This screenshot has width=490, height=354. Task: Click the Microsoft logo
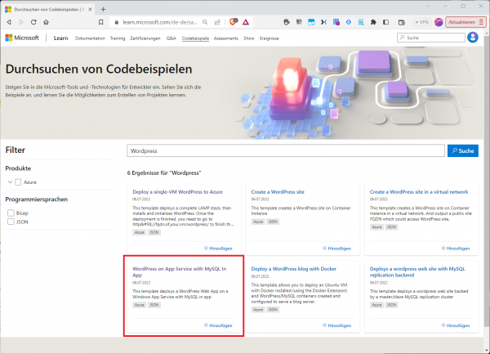pyautogui.click(x=22, y=38)
